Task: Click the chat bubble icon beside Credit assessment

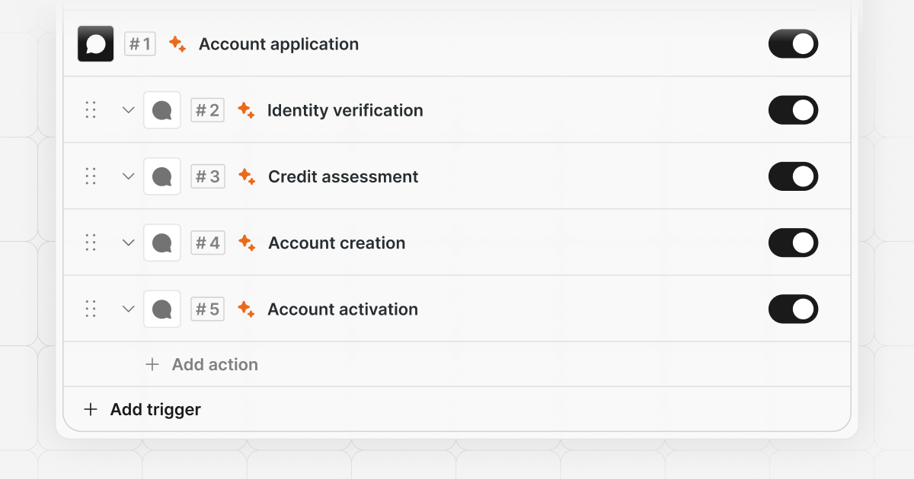Action: (162, 176)
